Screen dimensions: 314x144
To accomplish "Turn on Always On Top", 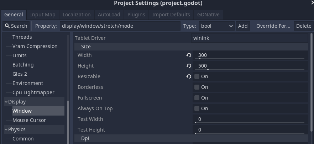I will [197, 108].
